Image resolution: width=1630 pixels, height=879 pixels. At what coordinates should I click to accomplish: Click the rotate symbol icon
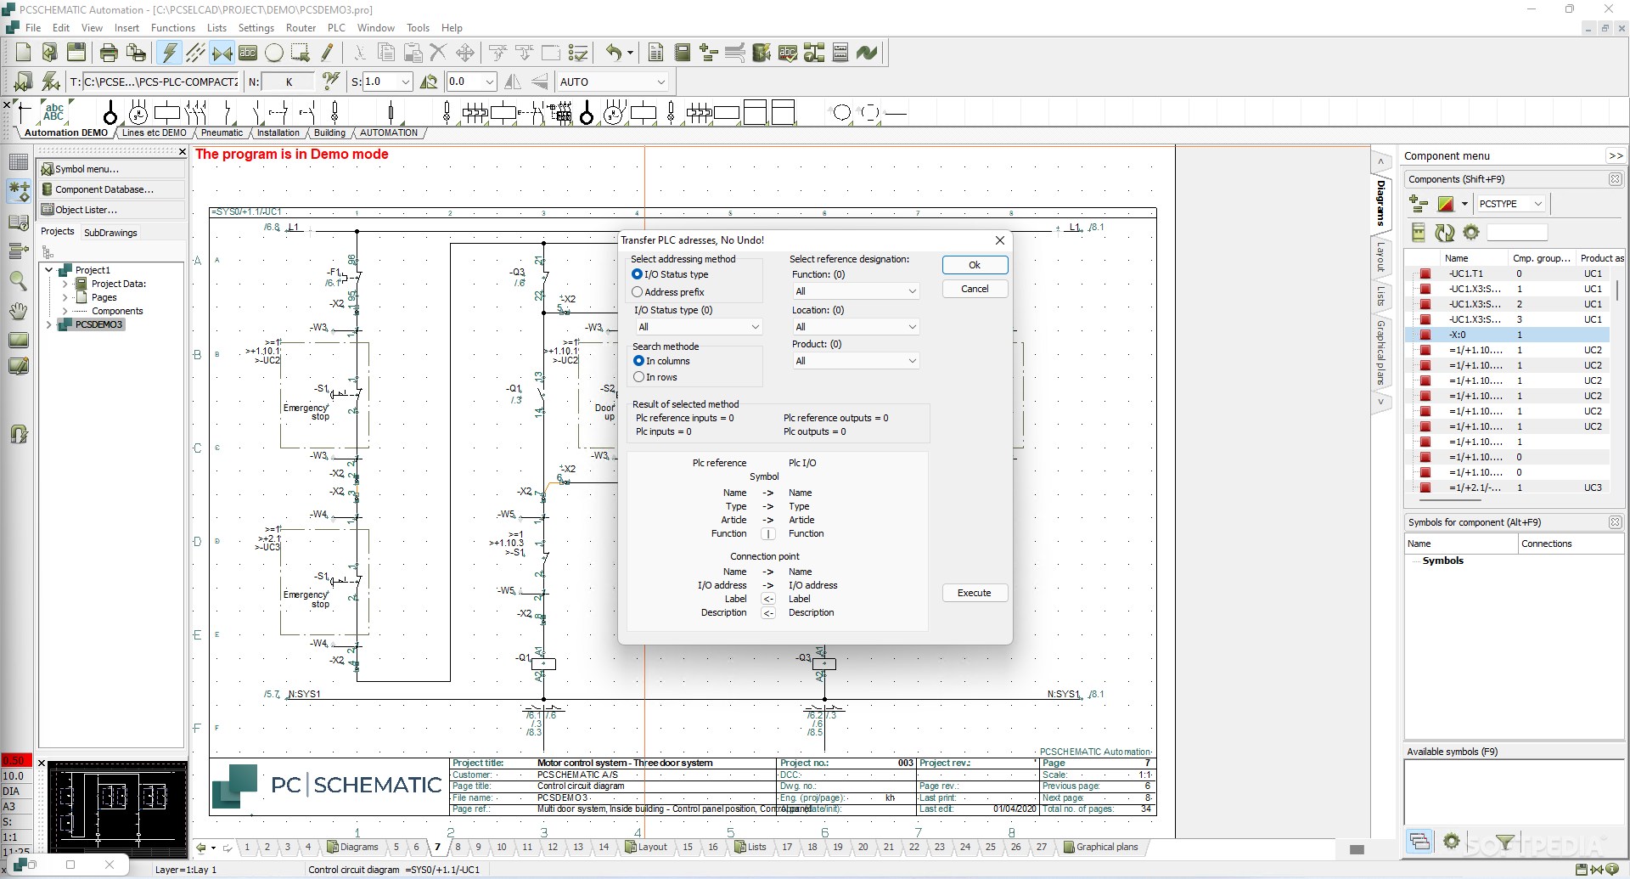click(430, 82)
